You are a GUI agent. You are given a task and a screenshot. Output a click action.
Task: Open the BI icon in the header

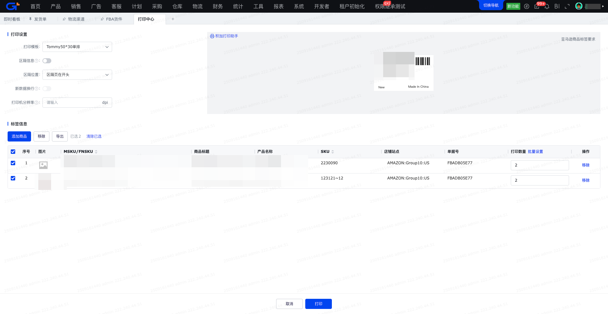click(557, 6)
